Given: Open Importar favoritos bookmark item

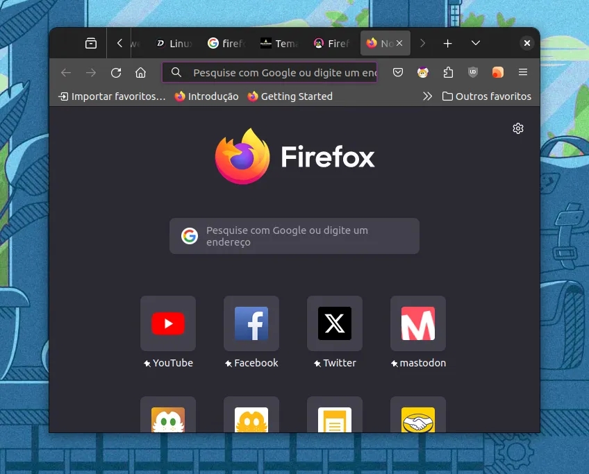Looking at the screenshot, I should (112, 96).
